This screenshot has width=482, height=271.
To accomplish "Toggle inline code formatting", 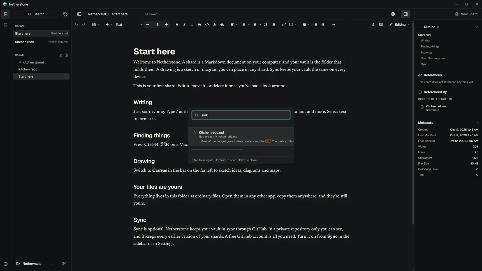I will (207, 25).
